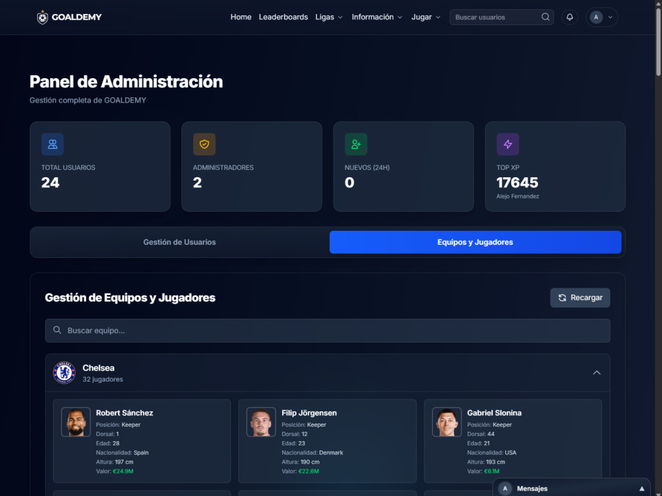
Task: Click the Panel de Administración heading
Action: (126, 81)
